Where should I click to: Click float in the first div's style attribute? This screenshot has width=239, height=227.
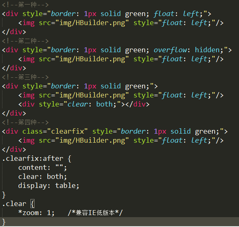point(164,14)
